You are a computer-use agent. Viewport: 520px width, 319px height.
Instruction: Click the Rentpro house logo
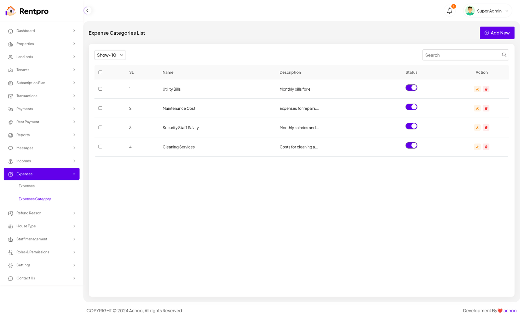11,11
